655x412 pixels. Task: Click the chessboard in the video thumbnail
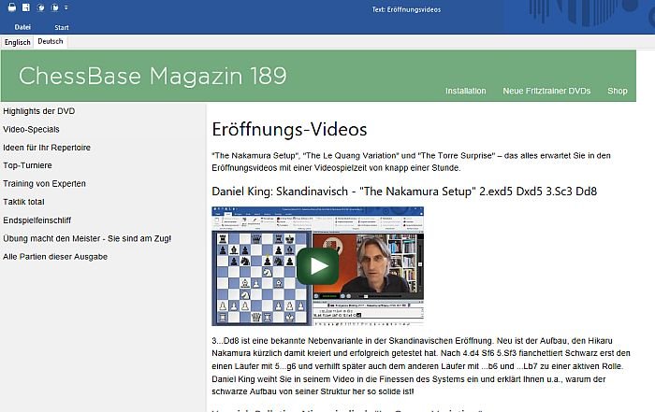point(261,278)
